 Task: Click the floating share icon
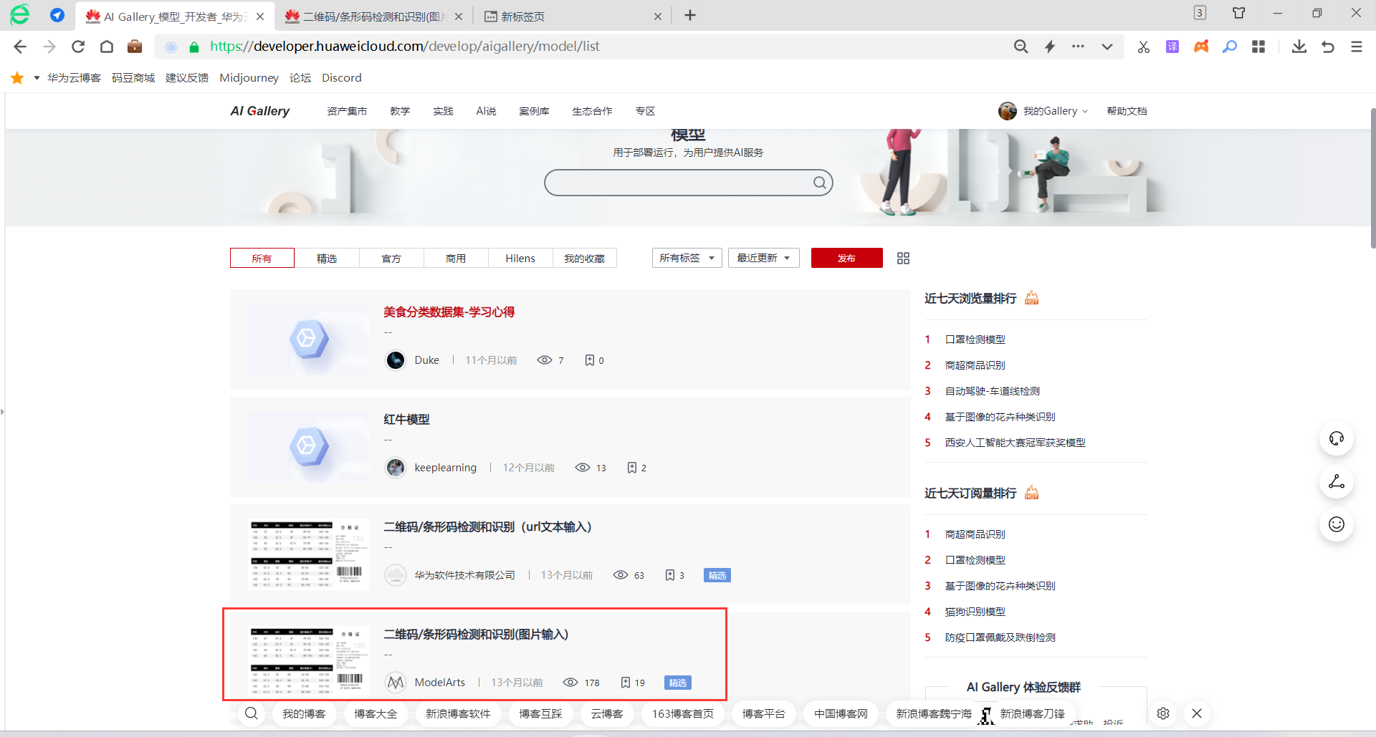[1337, 481]
